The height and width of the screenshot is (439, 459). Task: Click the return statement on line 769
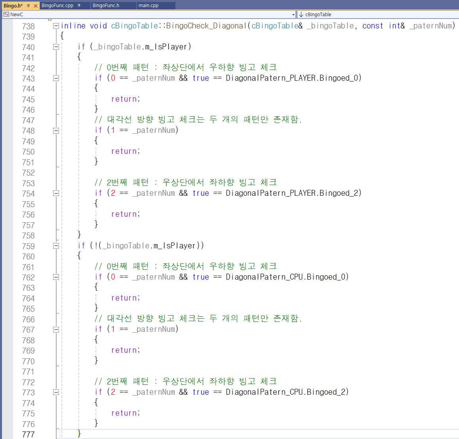126,350
